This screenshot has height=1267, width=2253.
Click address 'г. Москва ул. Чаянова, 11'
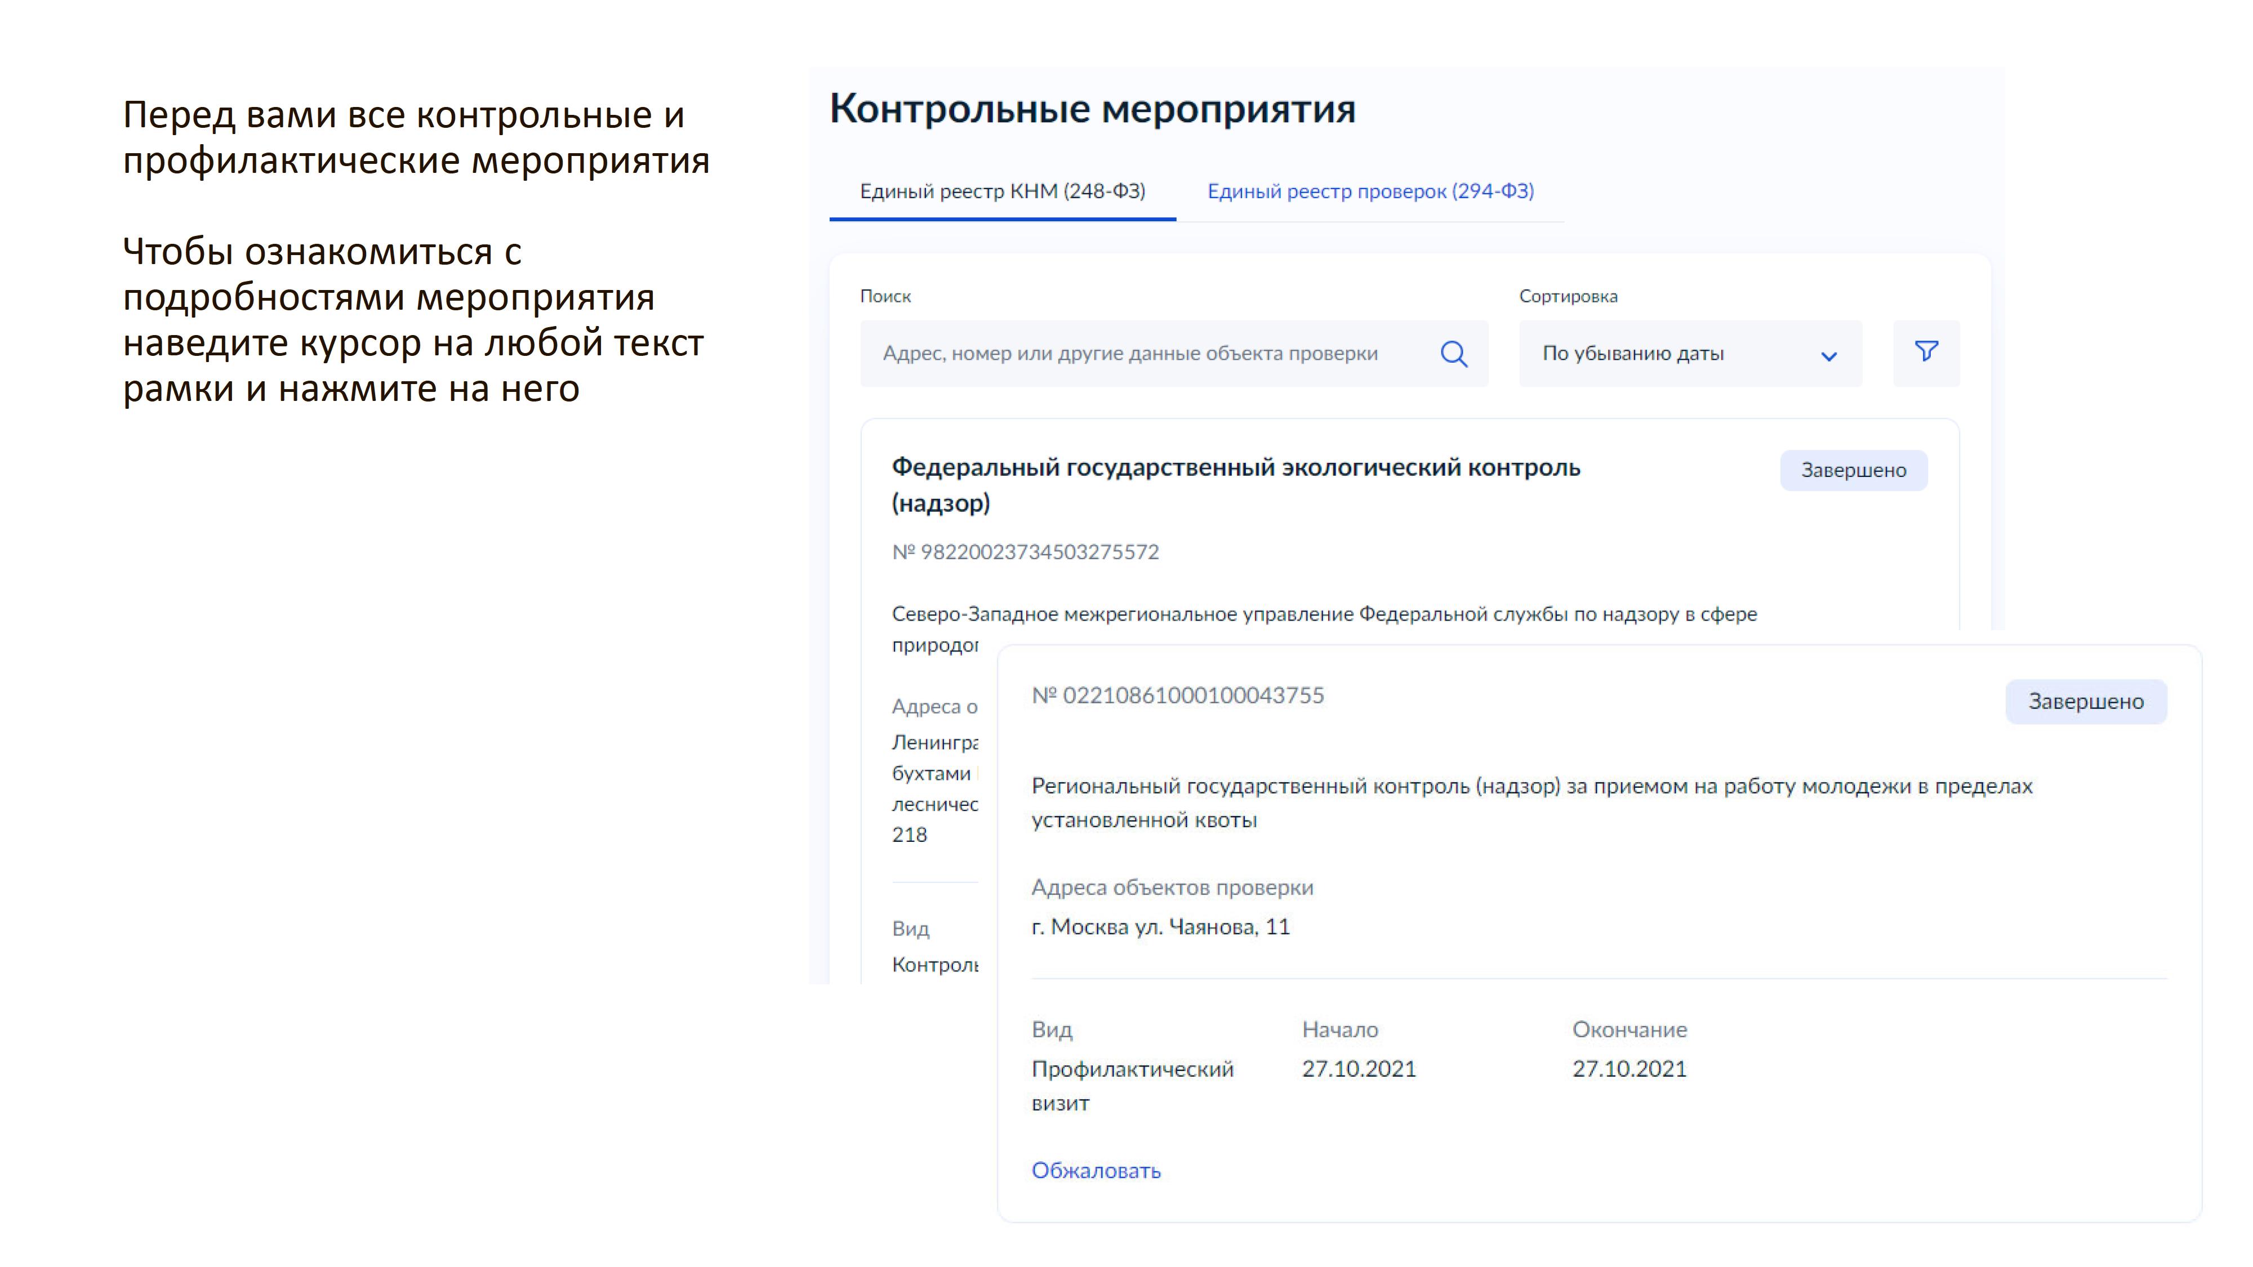pos(1161,927)
